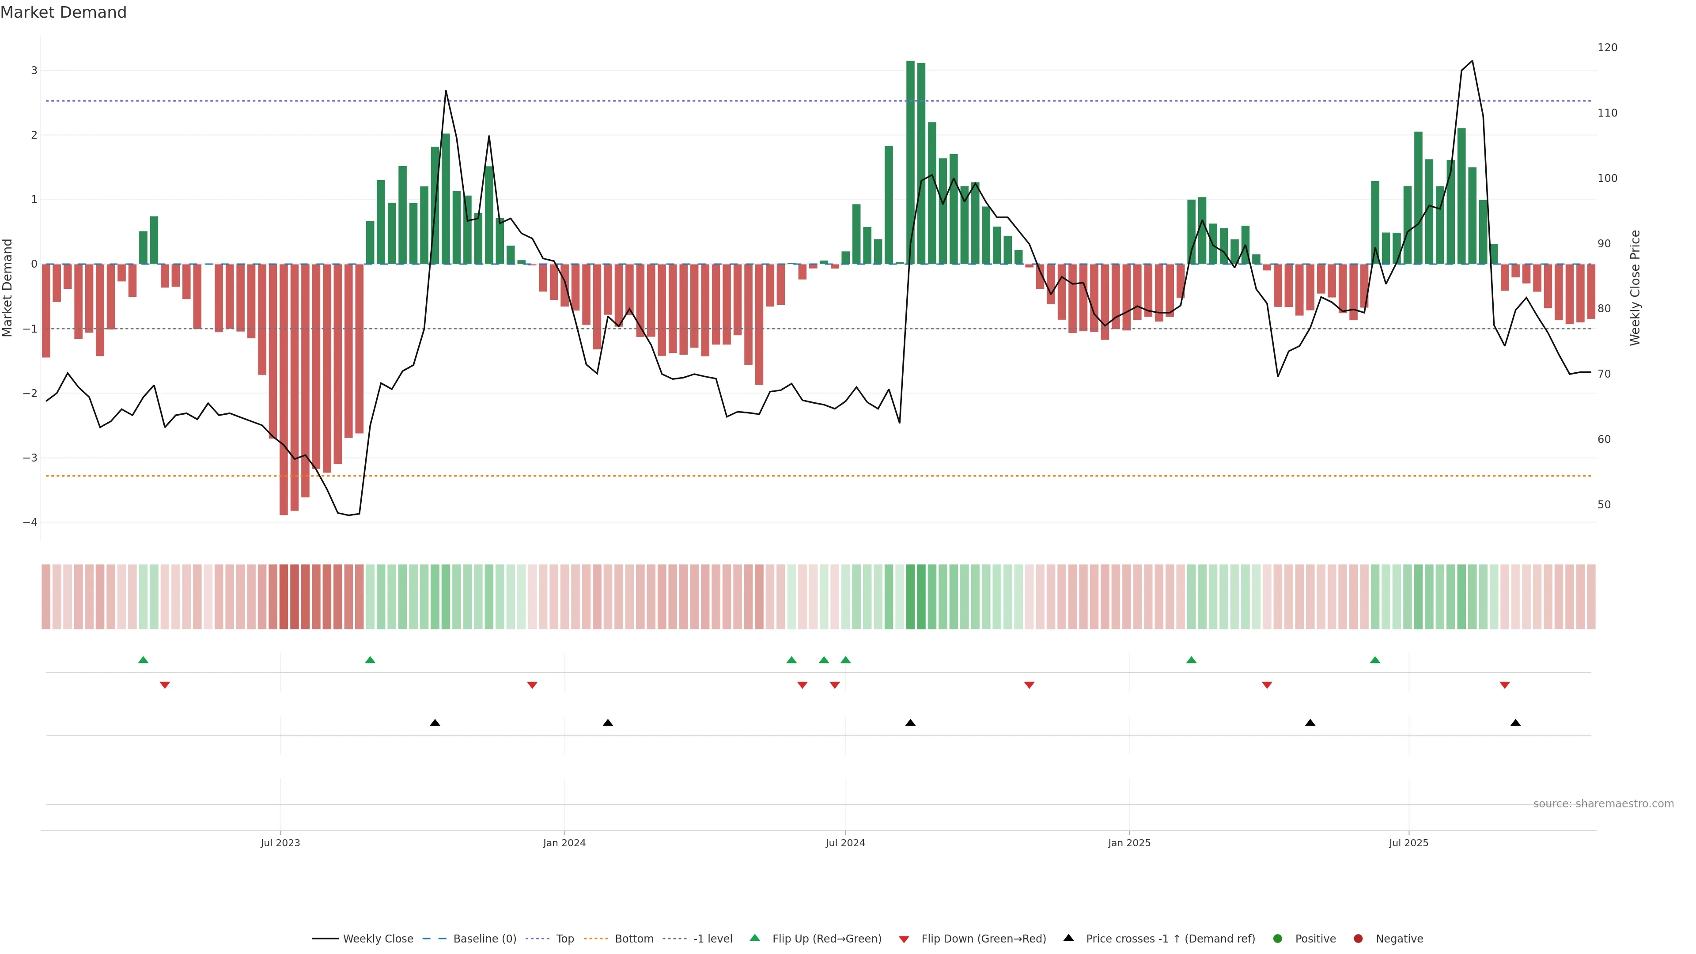Click the red Negative dot in legend

pyautogui.click(x=1358, y=938)
